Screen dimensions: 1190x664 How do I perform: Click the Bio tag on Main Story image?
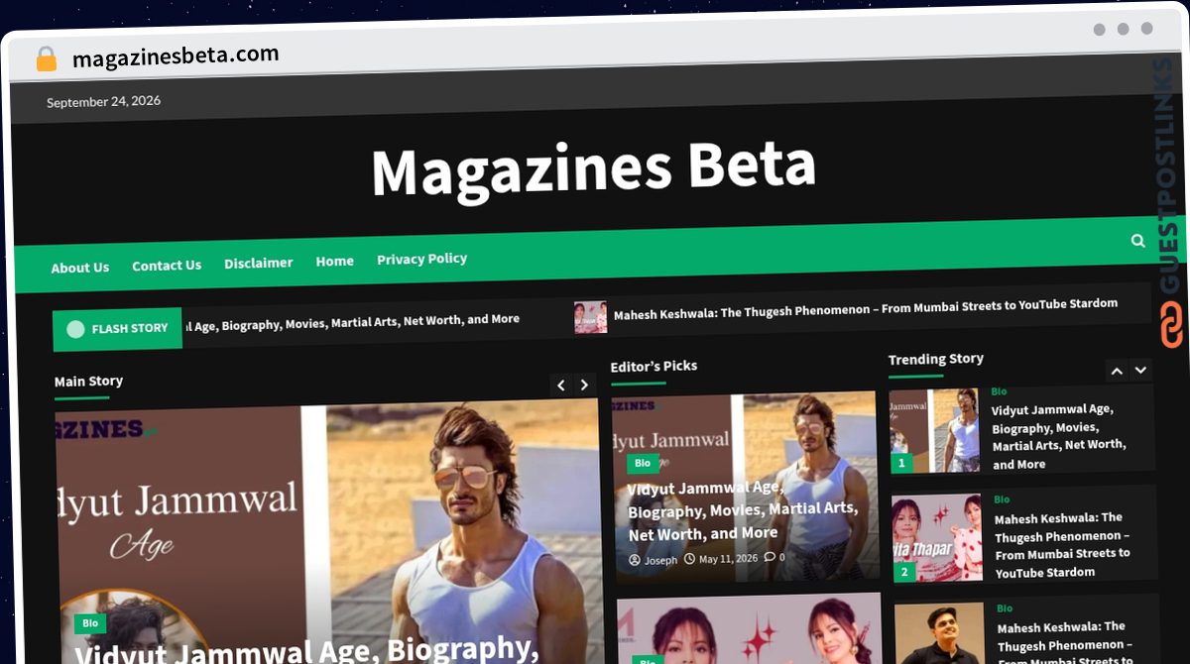click(90, 623)
